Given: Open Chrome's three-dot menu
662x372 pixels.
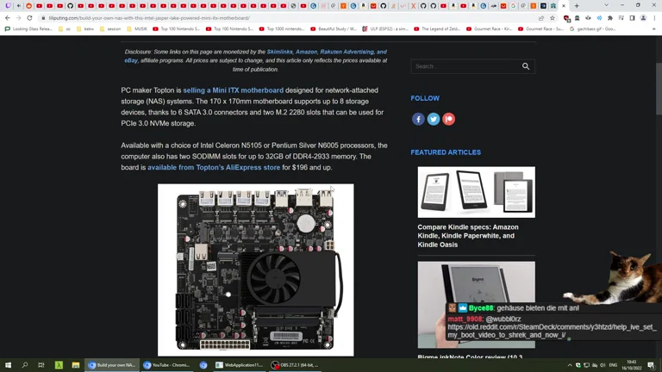Looking at the screenshot, I should (654, 18).
